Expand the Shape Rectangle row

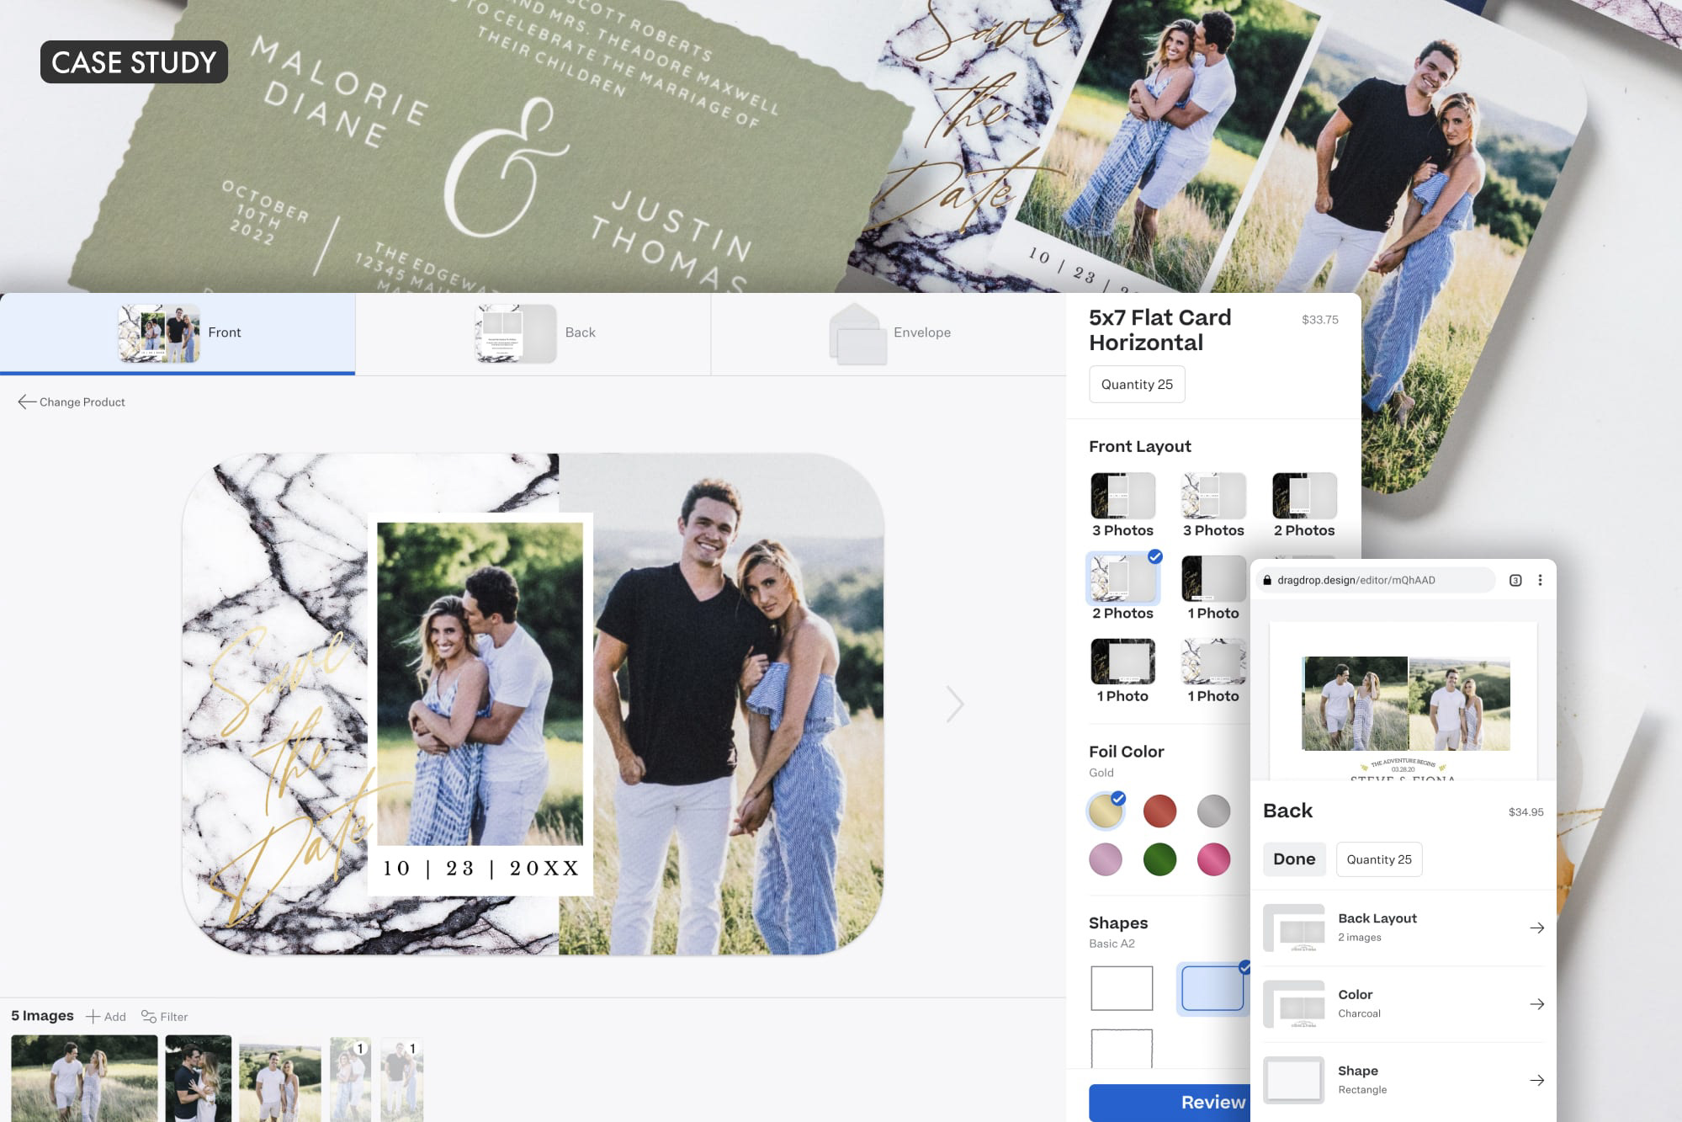1403,1080
